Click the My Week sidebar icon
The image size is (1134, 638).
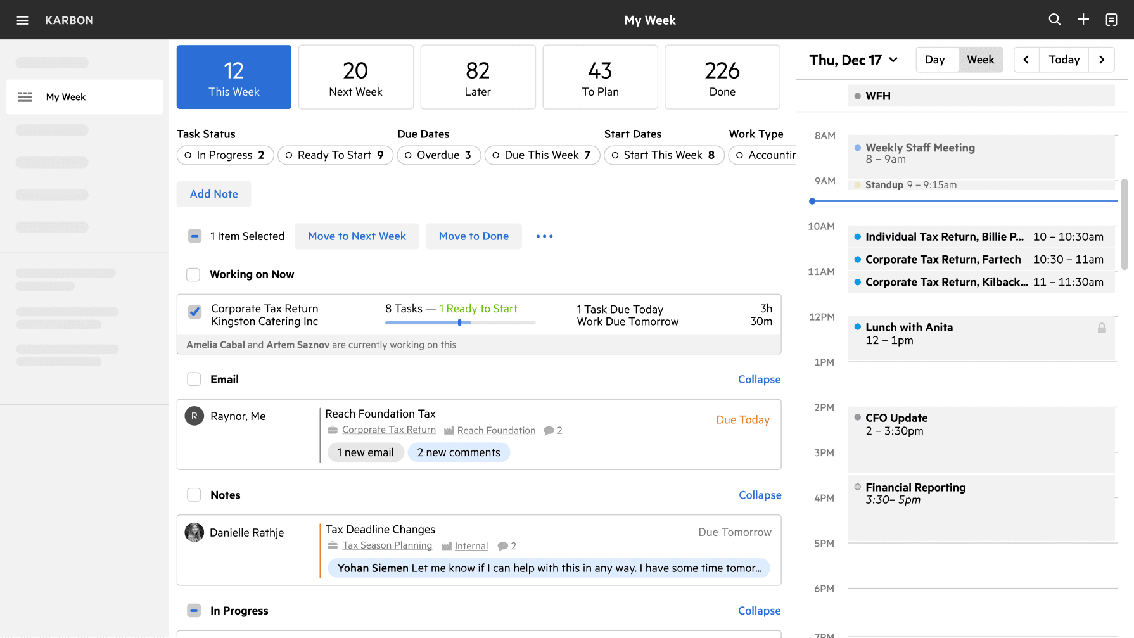(x=25, y=97)
